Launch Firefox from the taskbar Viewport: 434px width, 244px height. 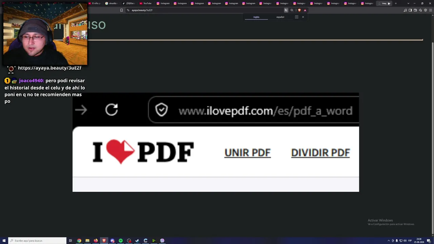point(96,241)
